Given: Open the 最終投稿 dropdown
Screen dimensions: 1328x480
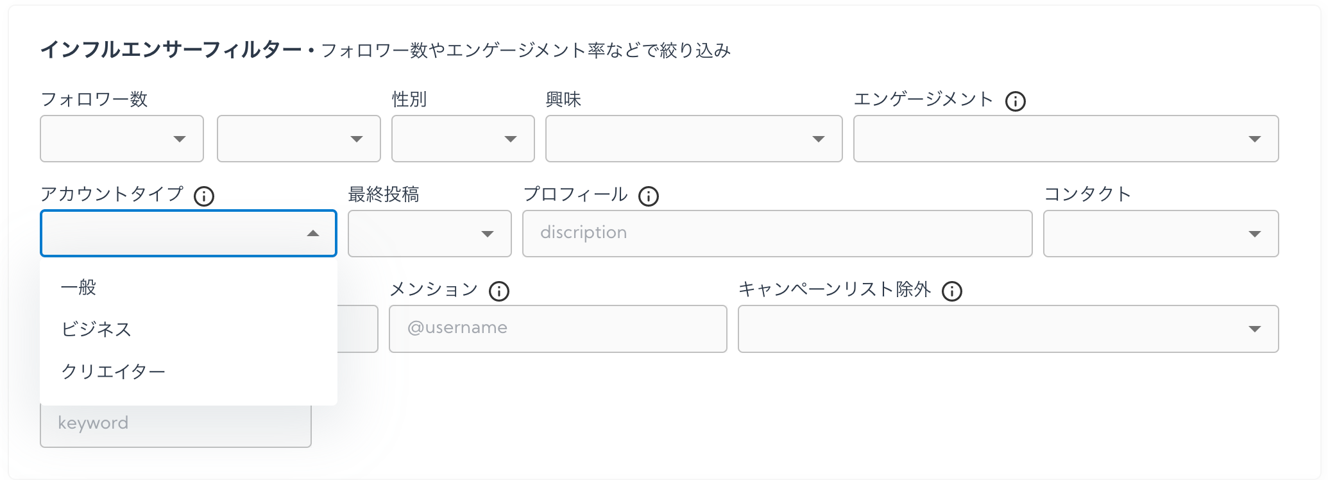Looking at the screenshot, I should point(429,234).
